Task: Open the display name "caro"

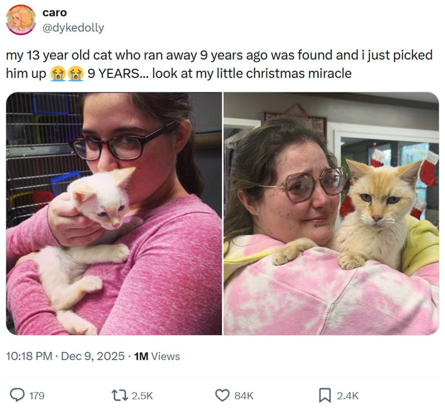Action: coord(55,12)
